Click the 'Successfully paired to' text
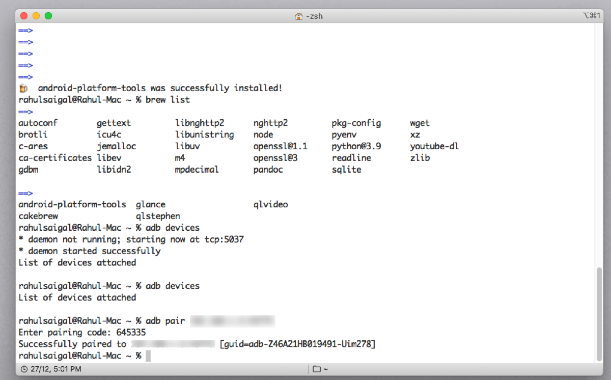This screenshot has width=611, height=380. [72, 344]
